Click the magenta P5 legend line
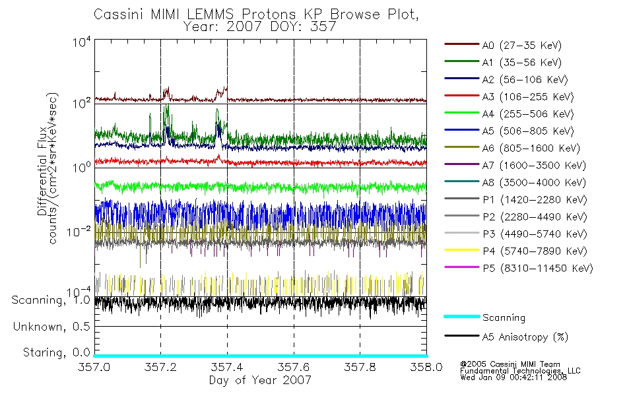This screenshot has width=627, height=396. click(462, 267)
